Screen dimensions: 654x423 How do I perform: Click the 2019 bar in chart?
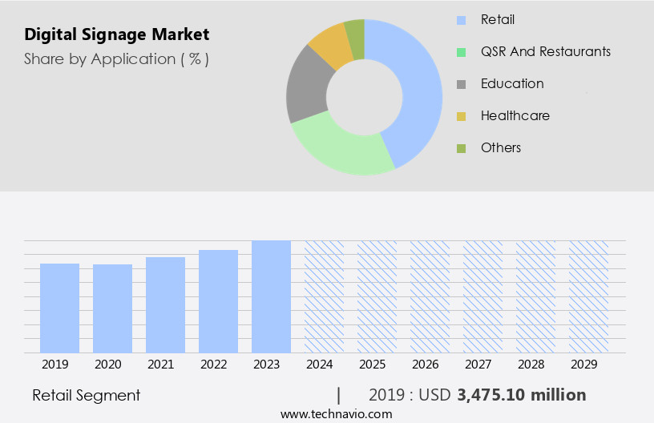pyautogui.click(x=60, y=308)
